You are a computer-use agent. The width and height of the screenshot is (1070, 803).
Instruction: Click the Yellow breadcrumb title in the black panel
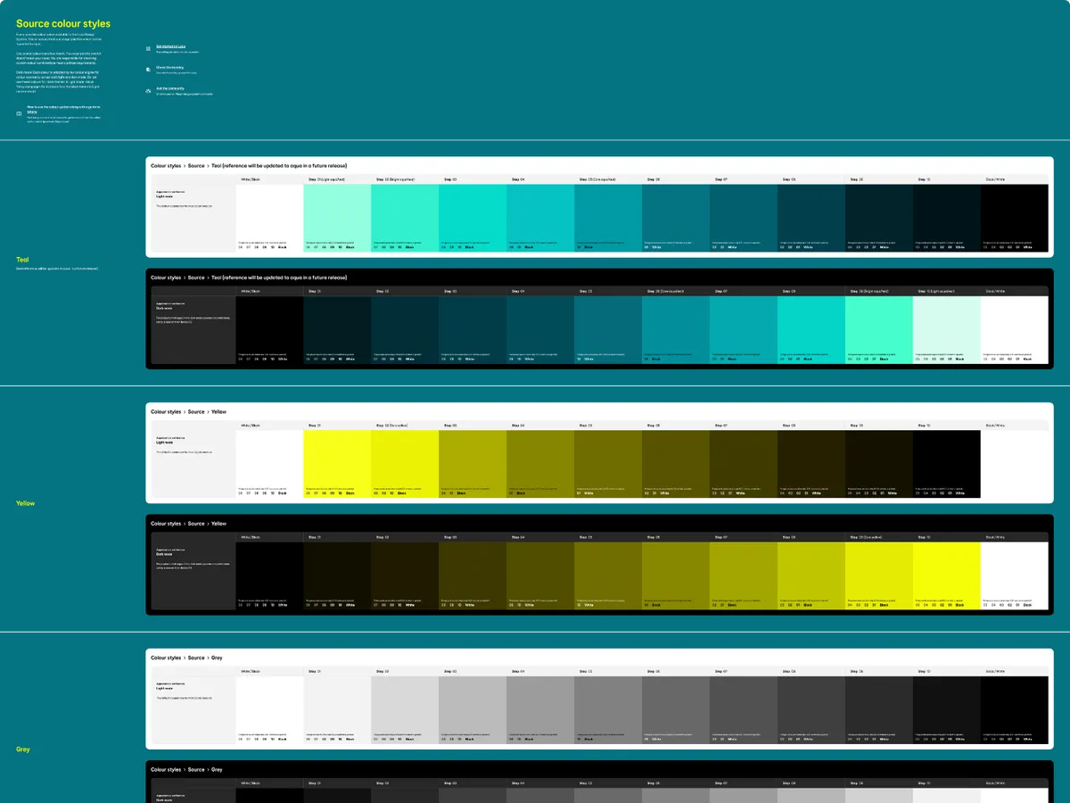pyautogui.click(x=219, y=524)
